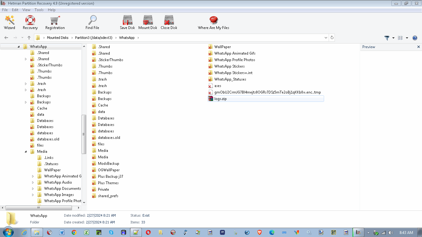Show hidden tray icons arrow
Image resolution: width=422 pixels, height=237 pixels.
[x=368, y=233]
